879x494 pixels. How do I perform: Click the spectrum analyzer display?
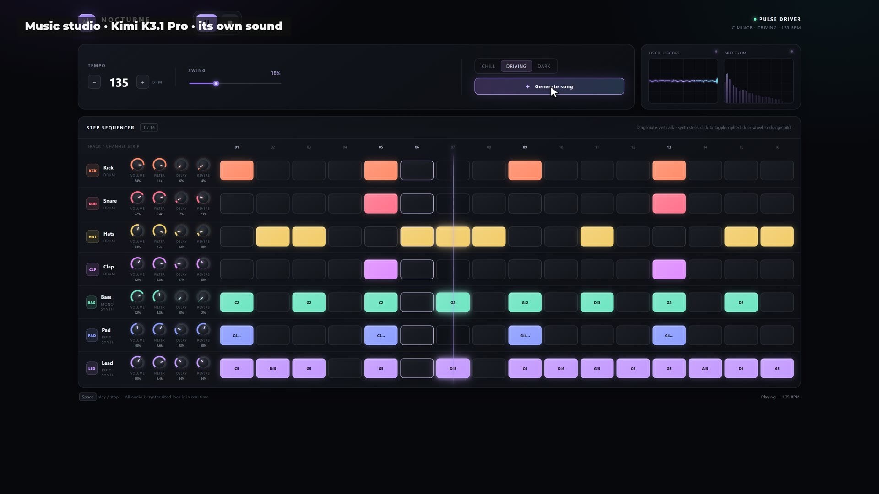point(759,81)
